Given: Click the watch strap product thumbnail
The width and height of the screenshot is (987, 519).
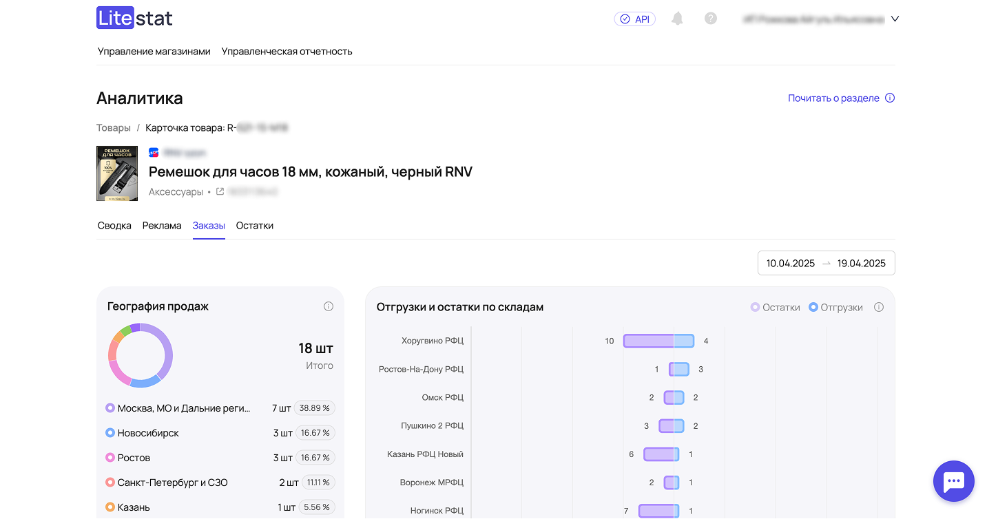Looking at the screenshot, I should click(x=117, y=173).
